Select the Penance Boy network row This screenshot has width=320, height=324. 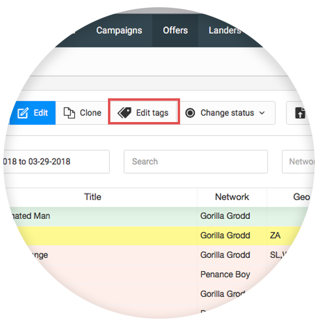pos(225,275)
